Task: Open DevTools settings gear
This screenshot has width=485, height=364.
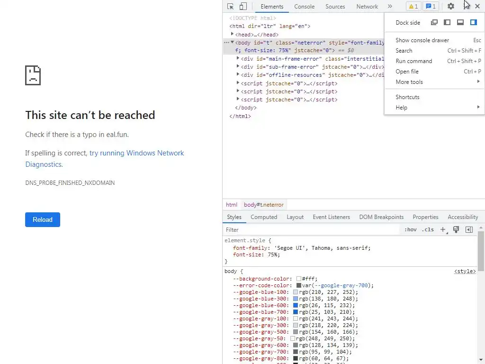Action: tap(451, 6)
